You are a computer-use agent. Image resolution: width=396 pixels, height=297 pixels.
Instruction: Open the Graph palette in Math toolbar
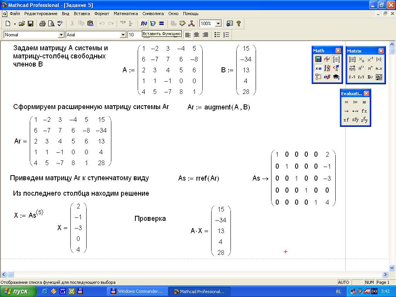coord(327,59)
